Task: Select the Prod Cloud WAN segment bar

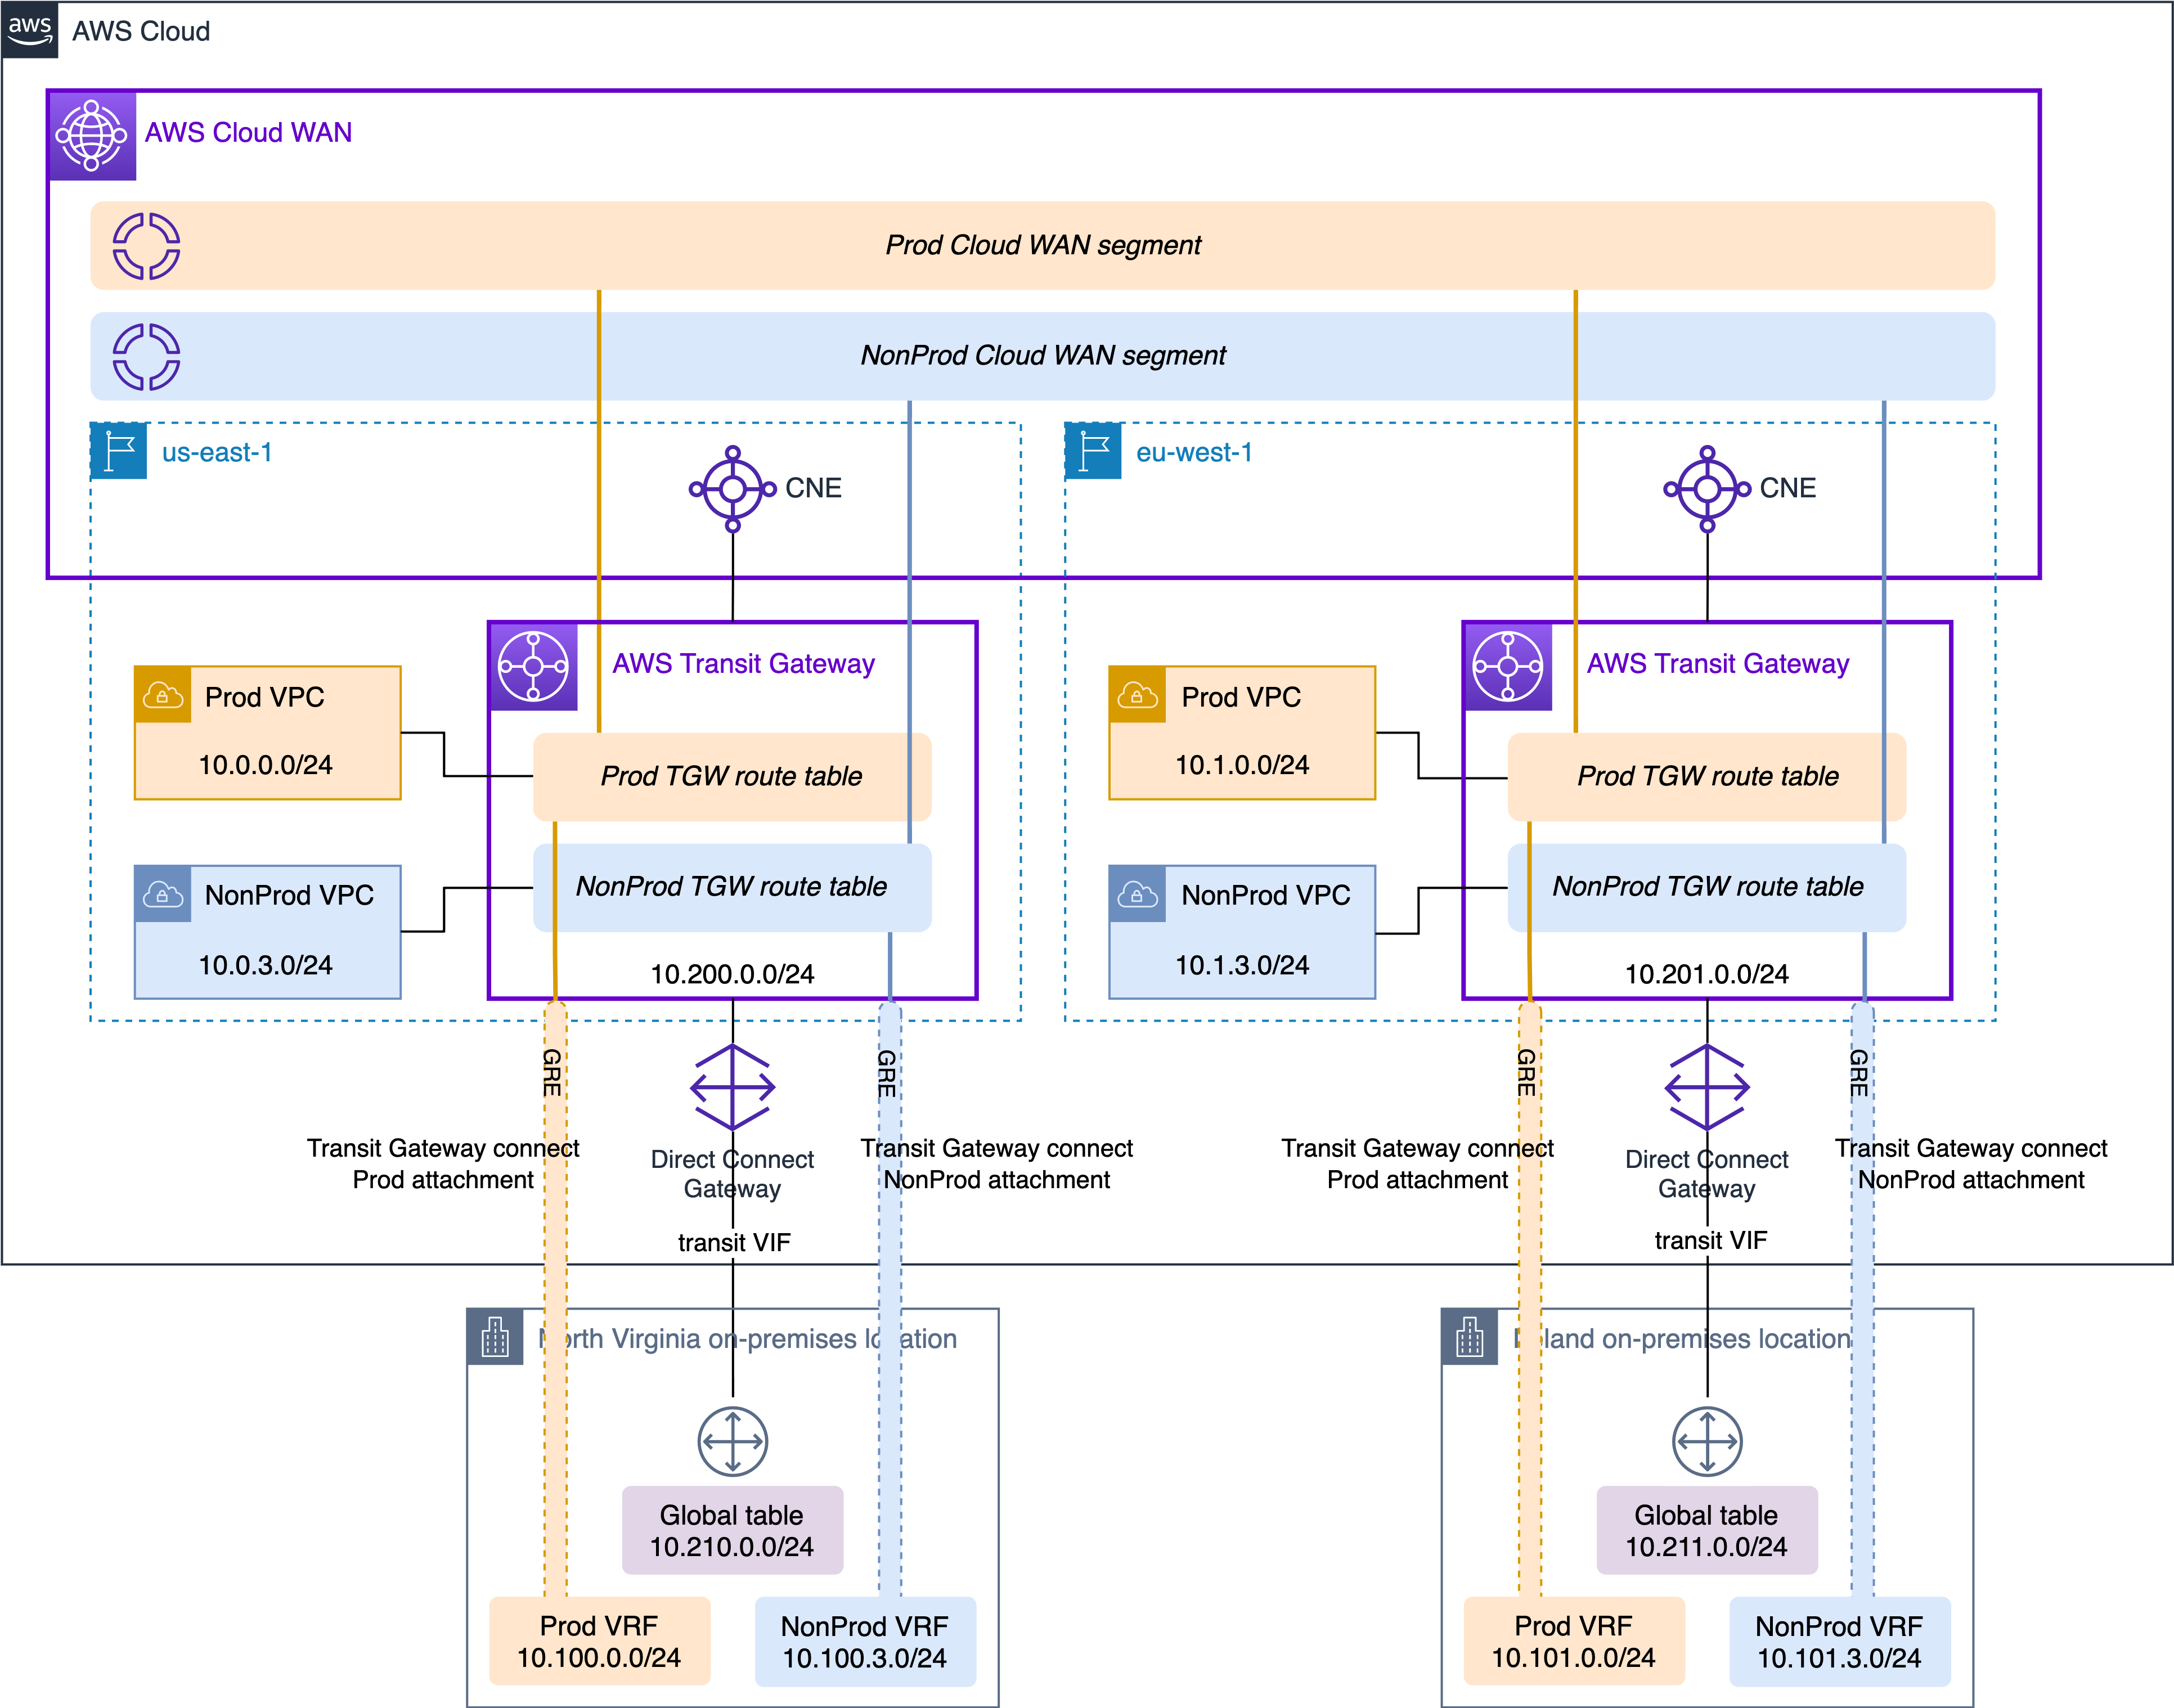Action: (1043, 246)
